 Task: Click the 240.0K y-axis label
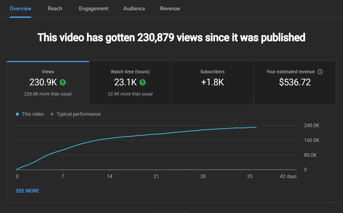pos(312,125)
